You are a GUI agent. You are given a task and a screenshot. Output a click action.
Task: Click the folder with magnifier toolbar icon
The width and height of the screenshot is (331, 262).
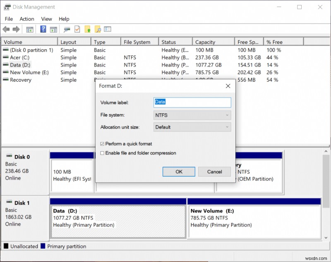coord(98,29)
